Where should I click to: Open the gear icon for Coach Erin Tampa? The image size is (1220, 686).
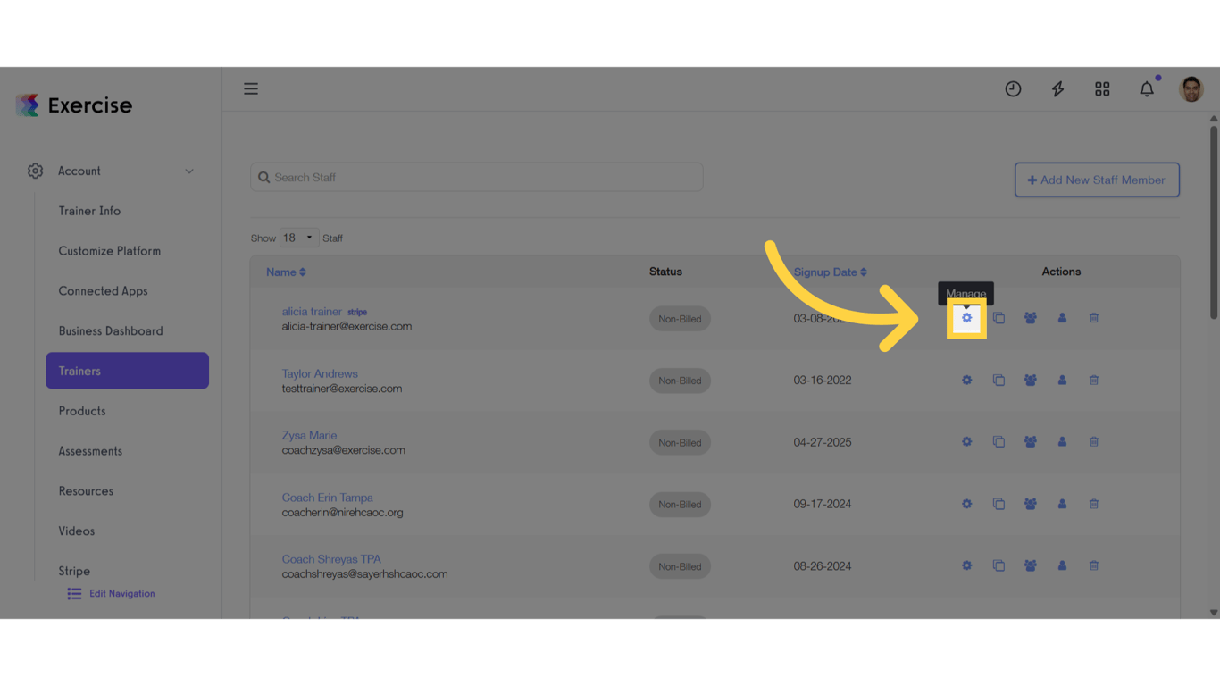[966, 504]
